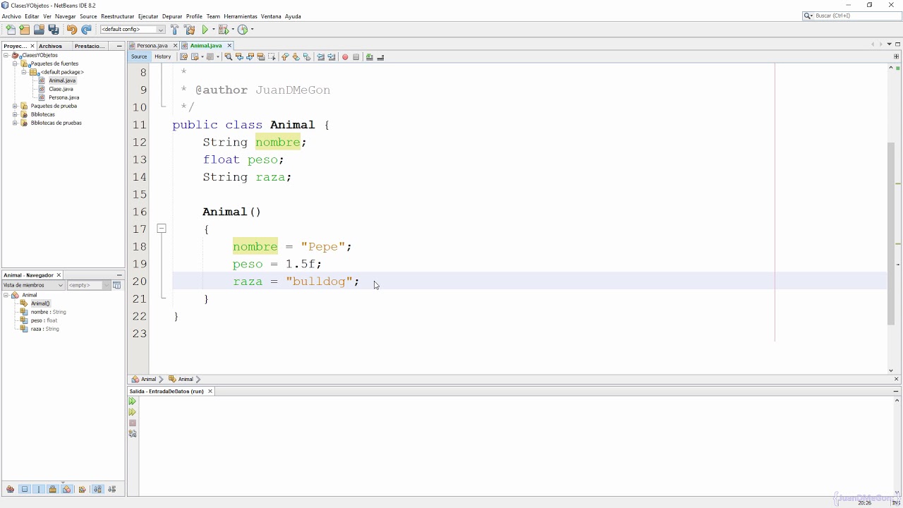Expand the Bibliotecas node
This screenshot has height=508, width=903.
tap(15, 114)
